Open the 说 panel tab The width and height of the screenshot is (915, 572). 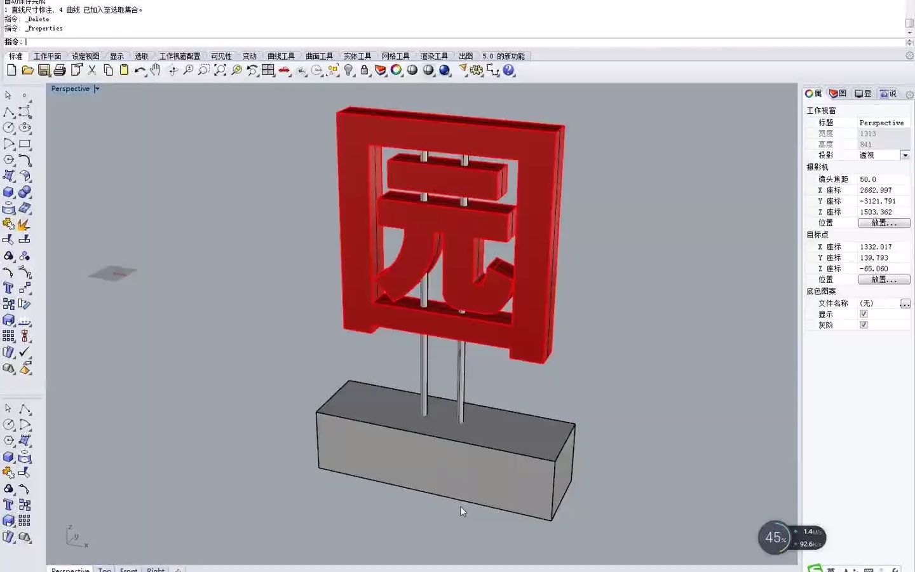click(888, 93)
